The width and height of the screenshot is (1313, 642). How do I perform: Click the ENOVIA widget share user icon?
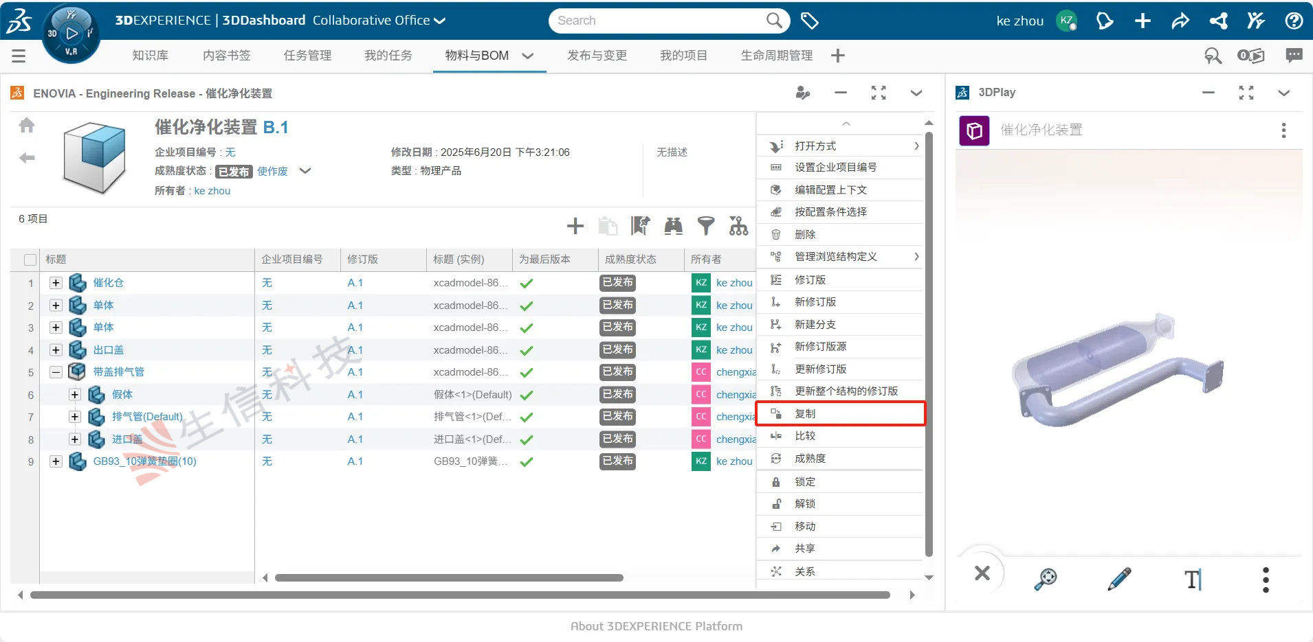click(802, 93)
